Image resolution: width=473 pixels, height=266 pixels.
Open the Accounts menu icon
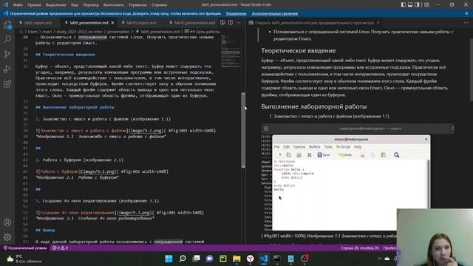7,222
